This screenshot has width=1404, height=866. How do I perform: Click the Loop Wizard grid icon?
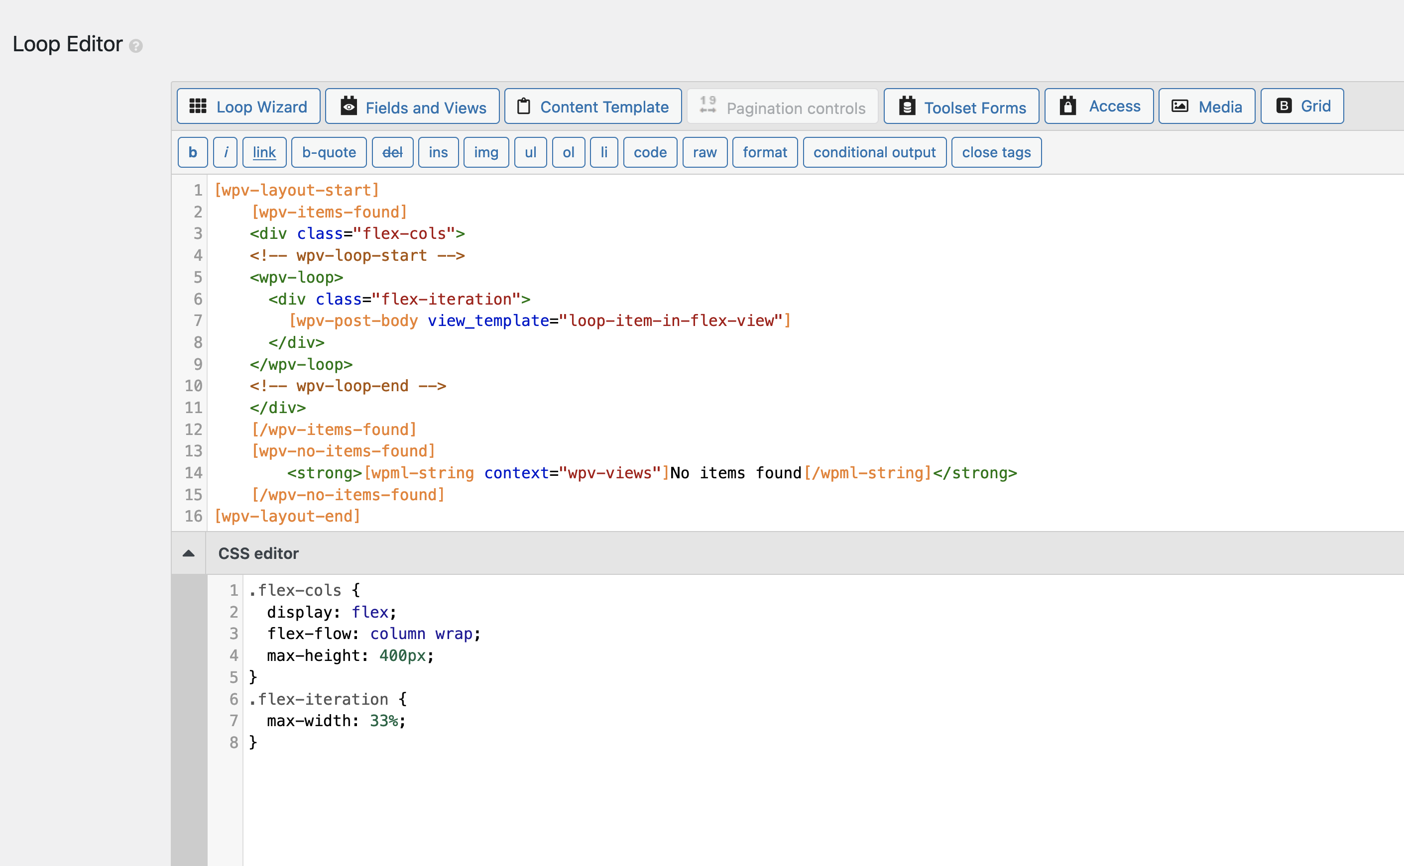(x=198, y=106)
